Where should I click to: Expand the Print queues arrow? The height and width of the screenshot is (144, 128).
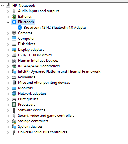[8, 99]
